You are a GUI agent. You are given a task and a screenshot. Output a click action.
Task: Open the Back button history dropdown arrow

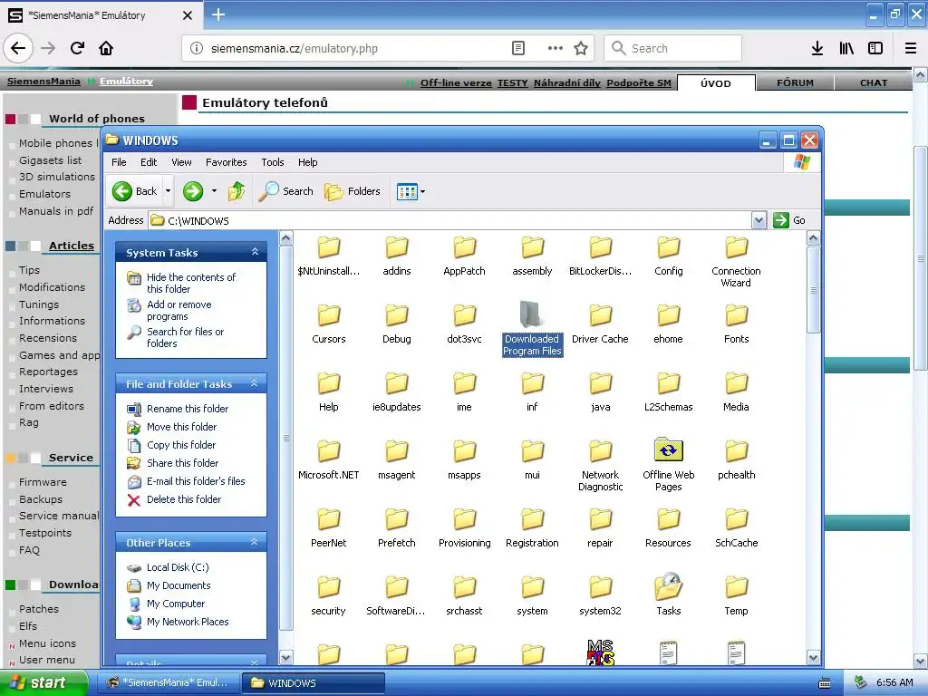(168, 191)
